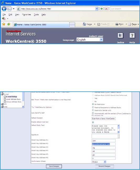Click the toolbar icon below File menu
140x170 pixels.
[x=4, y=19]
